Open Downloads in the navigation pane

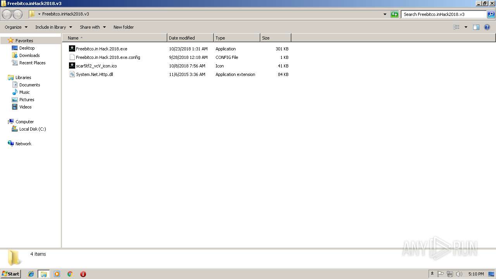(29, 55)
